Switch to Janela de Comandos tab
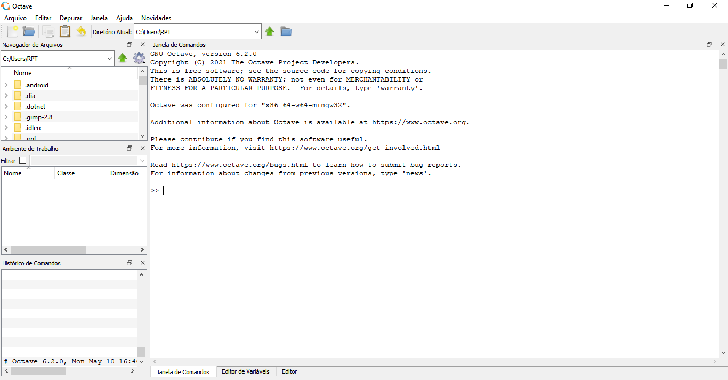This screenshot has width=728, height=380. pyautogui.click(x=183, y=371)
